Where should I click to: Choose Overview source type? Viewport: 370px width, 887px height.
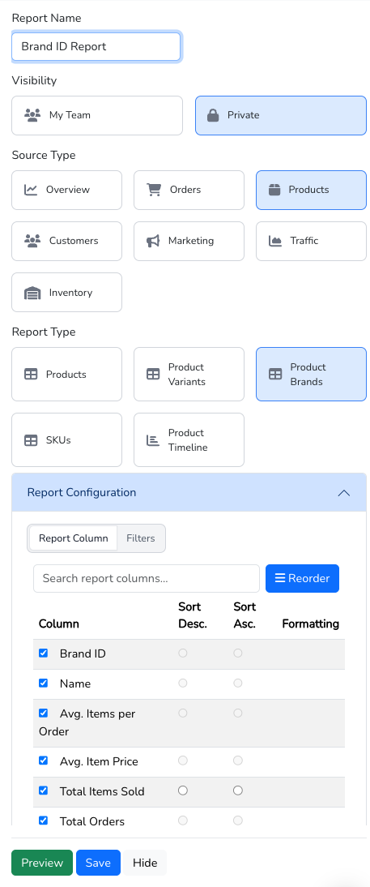(66, 190)
